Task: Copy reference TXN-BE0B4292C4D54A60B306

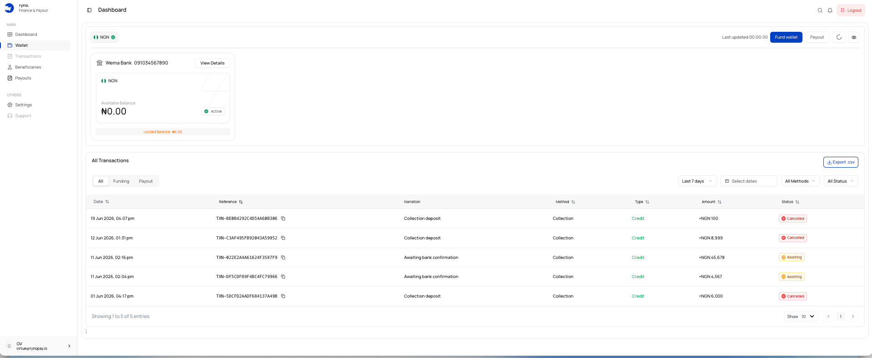Action: [x=283, y=219]
